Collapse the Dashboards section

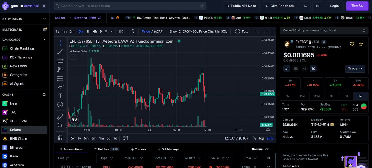click(45, 40)
